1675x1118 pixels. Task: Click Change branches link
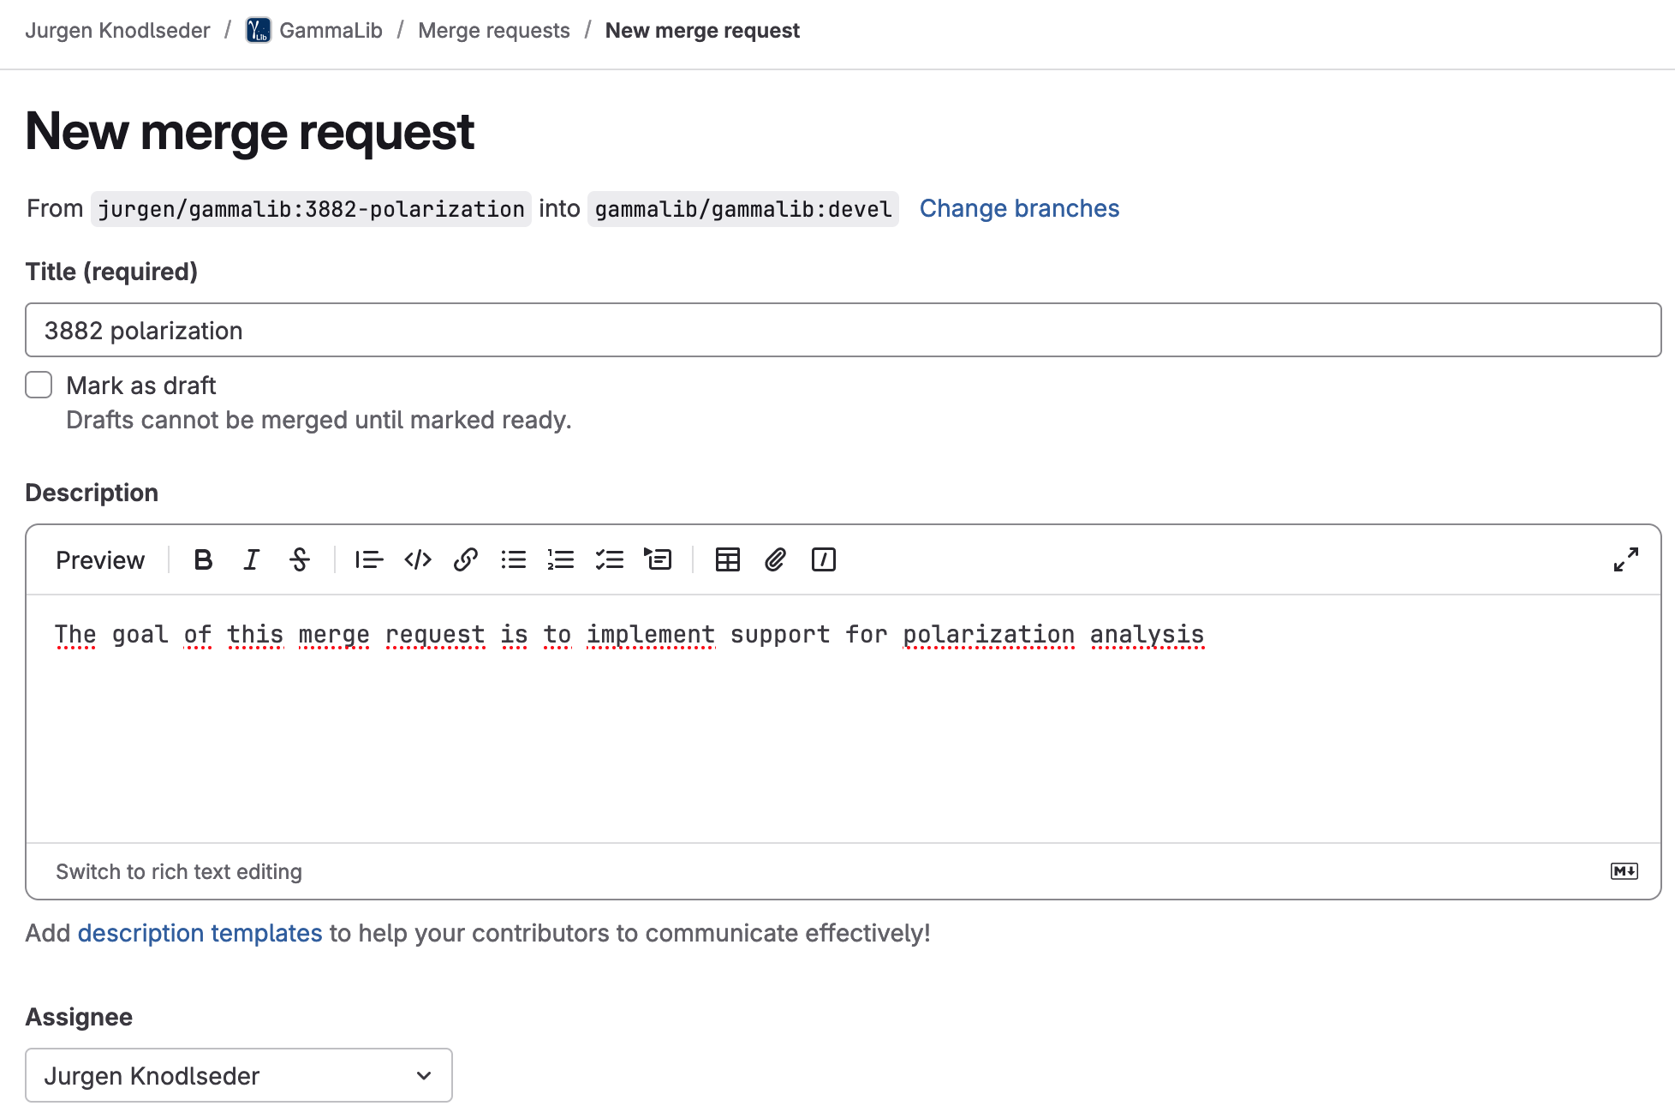(1019, 208)
